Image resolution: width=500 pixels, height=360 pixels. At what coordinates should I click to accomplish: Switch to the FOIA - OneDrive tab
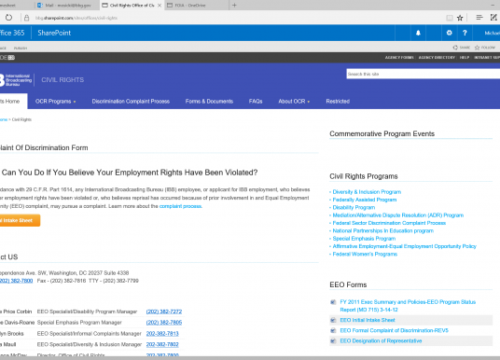point(196,5)
